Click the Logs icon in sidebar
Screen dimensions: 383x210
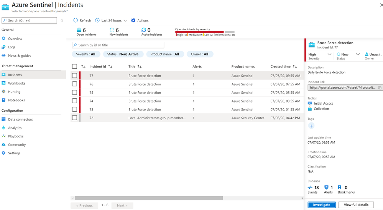coord(3,47)
